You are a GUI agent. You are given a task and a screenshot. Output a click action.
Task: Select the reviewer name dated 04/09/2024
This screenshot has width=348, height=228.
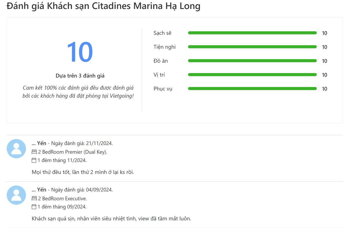point(39,190)
